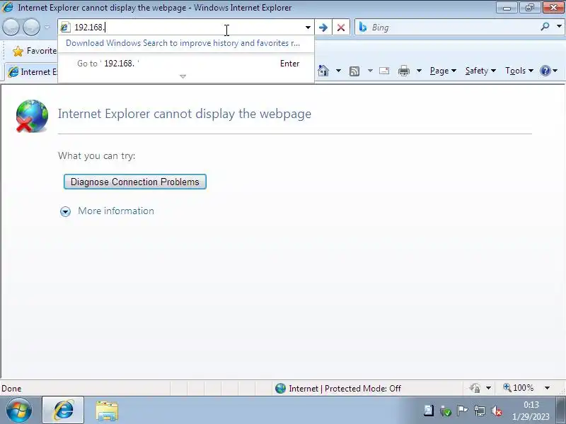Click the Help question mark icon
Image resolution: width=566 pixels, height=424 pixels.
[545, 71]
